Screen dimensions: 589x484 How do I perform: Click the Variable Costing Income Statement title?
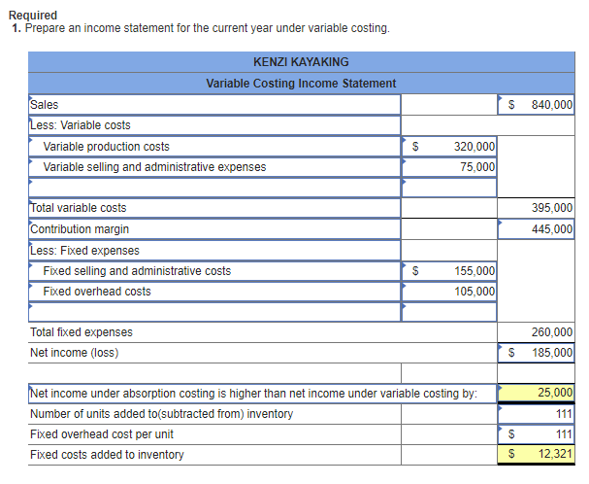301,84
